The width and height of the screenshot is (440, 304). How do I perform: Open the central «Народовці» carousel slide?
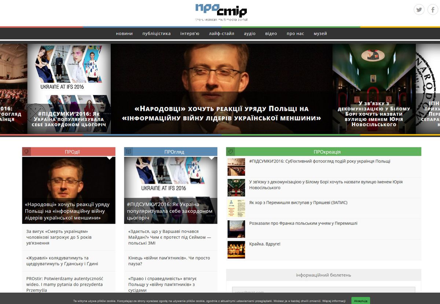[221, 89]
